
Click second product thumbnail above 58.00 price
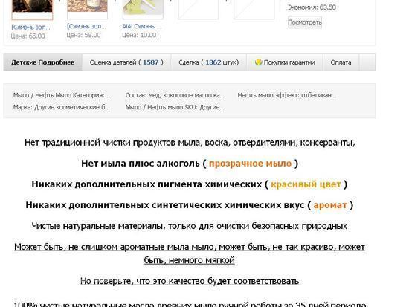[x=88, y=10]
